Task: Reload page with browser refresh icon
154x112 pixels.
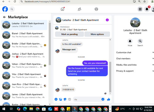Action: coord(15,2)
